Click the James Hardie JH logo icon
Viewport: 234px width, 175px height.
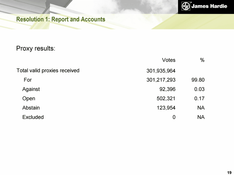186,6
